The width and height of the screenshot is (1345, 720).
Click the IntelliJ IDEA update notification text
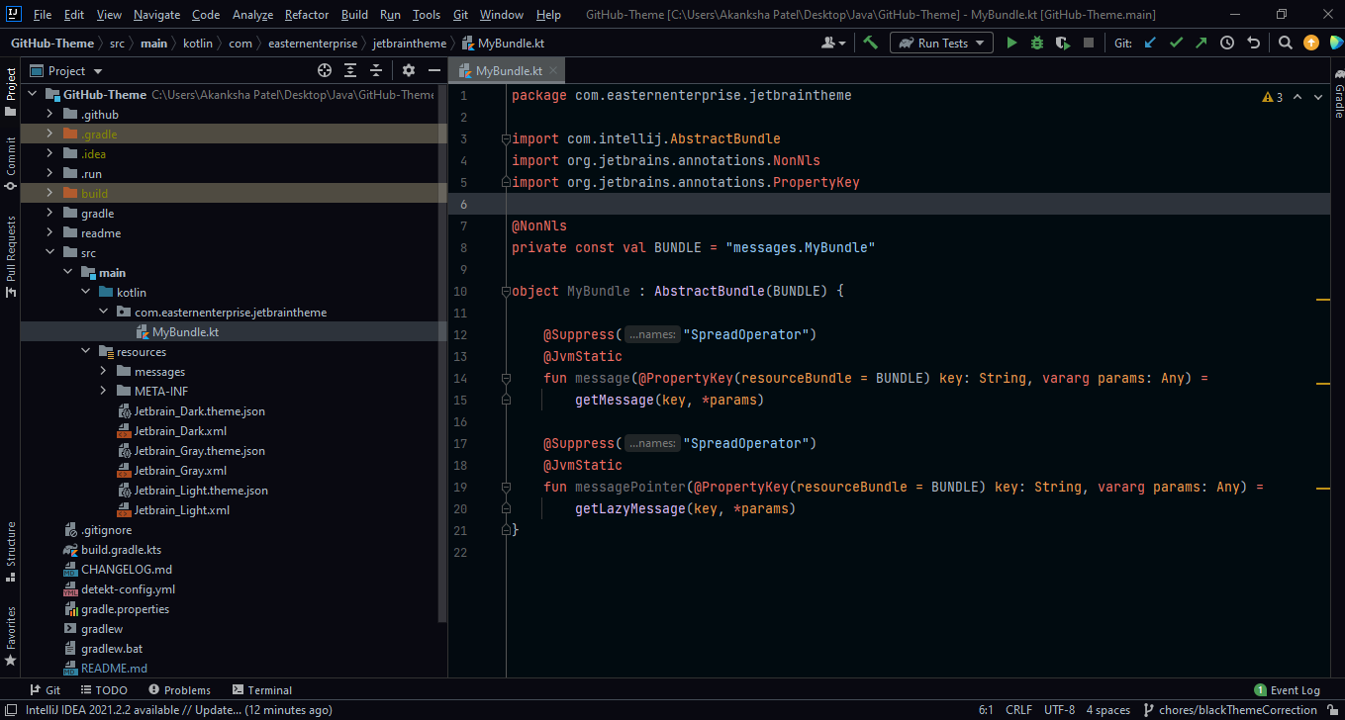pyautogui.click(x=179, y=710)
